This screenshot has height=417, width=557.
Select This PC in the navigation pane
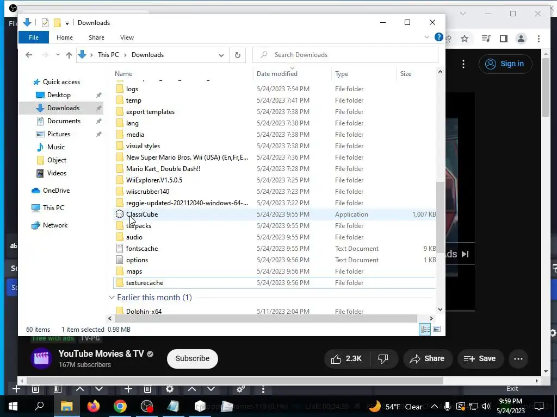click(x=53, y=208)
